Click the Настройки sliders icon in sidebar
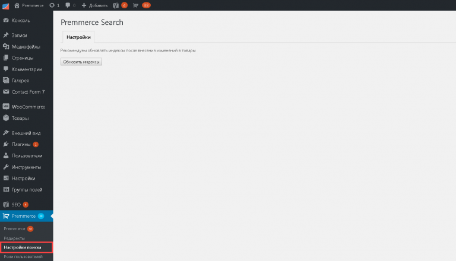This screenshot has height=261, width=456. (6, 178)
